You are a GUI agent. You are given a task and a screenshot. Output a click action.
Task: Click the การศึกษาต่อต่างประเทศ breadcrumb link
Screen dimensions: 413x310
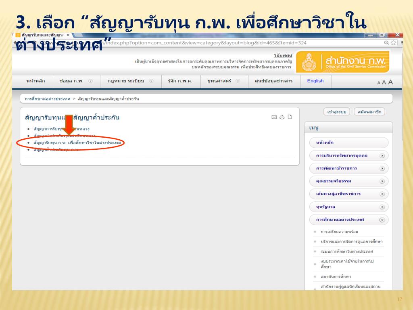click(48, 99)
